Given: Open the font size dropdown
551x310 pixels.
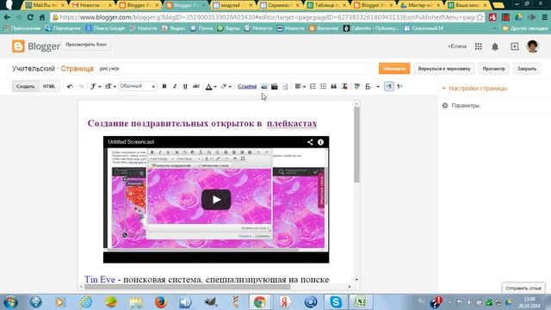Looking at the screenshot, I should pos(110,86).
